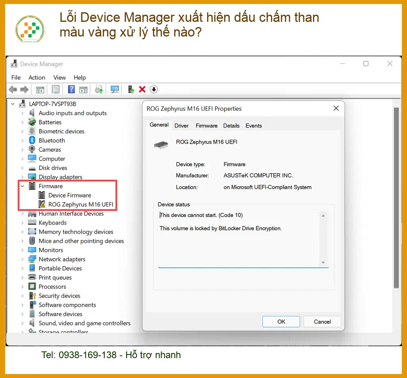Screen dimensions: 407x378
Task: Click Scan for hardware changes monitor icon
Action: pyautogui.click(x=115, y=90)
